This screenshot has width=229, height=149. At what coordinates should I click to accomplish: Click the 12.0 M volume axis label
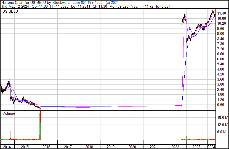(223, 125)
